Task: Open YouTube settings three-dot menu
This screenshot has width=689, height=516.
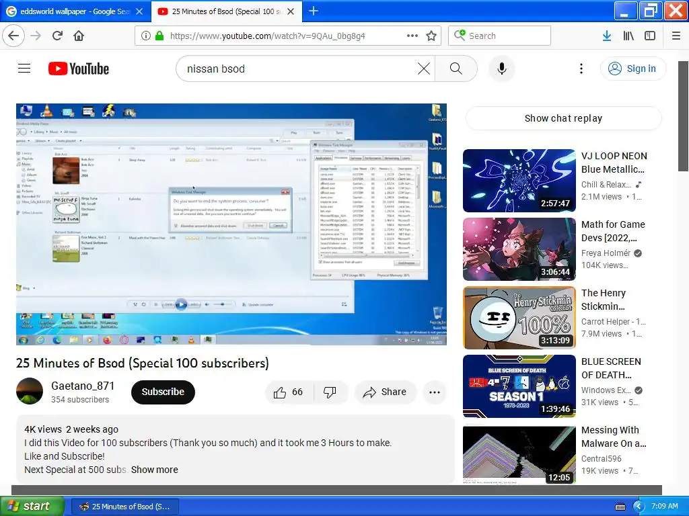Action: tap(581, 69)
